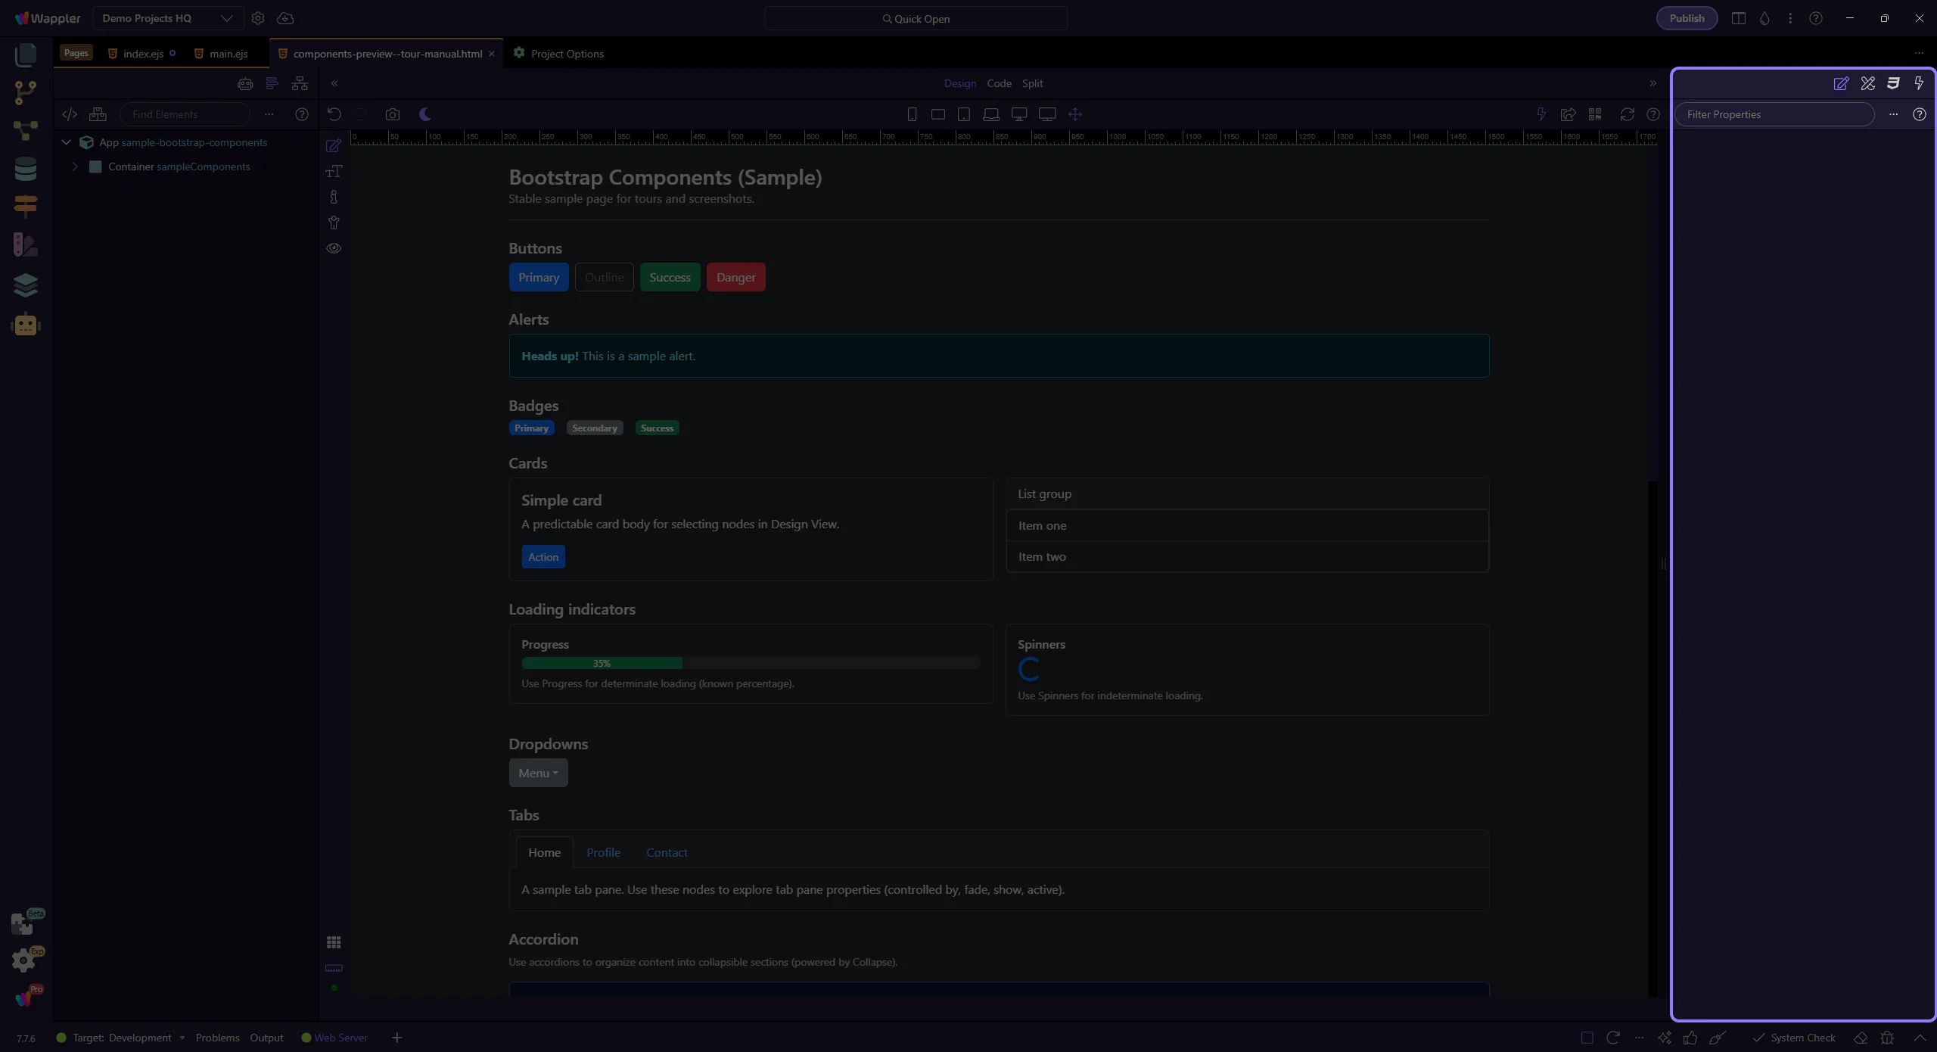Open the index.ejs file tab
Screen dimensions: 1937x1052
click(x=143, y=54)
